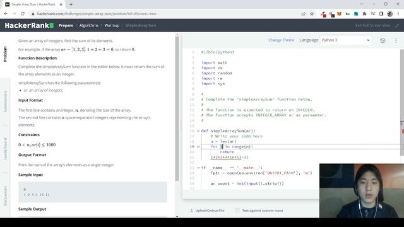Screen dimensions: 404x227
Task: Click the 'ar_count = int(input().strip())' line
Action: click(x=247, y=183)
